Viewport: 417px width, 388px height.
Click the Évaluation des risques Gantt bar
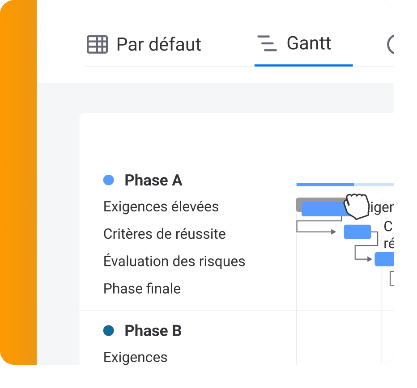384,259
